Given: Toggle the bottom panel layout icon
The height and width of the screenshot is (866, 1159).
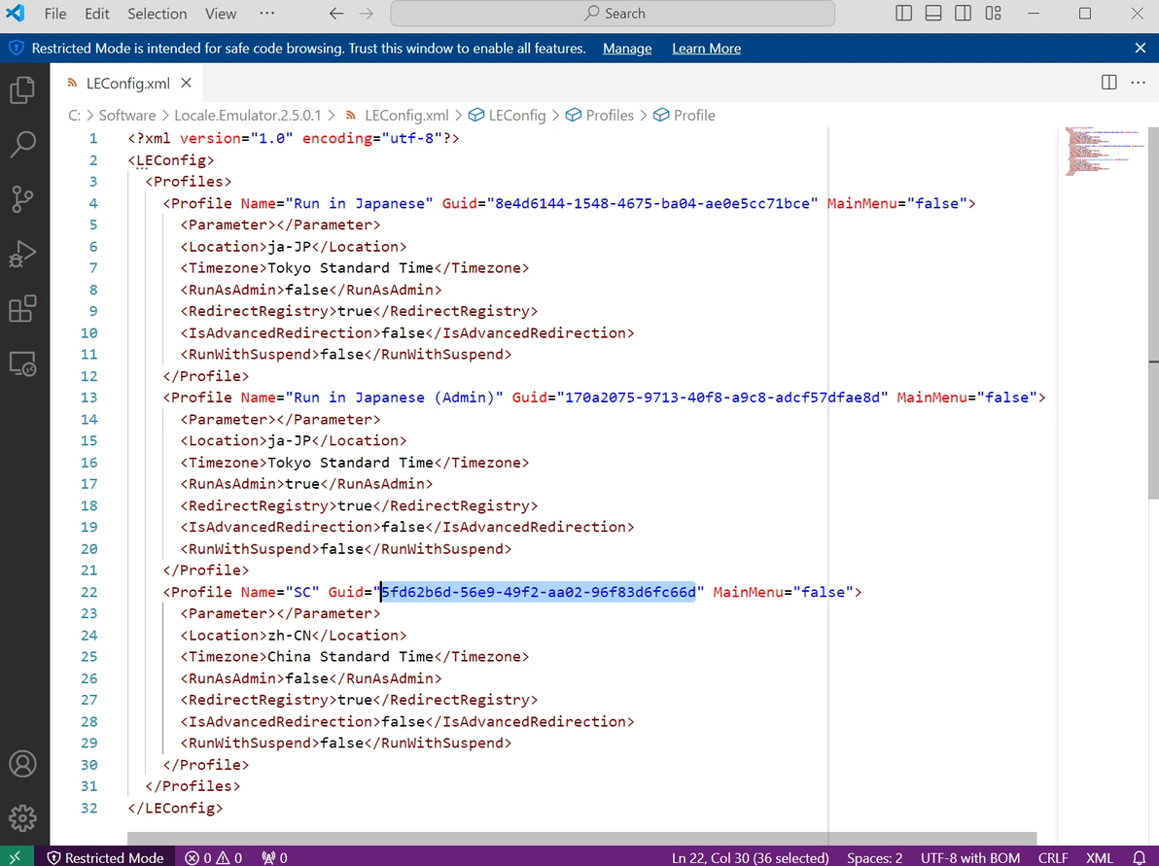Looking at the screenshot, I should coord(933,14).
